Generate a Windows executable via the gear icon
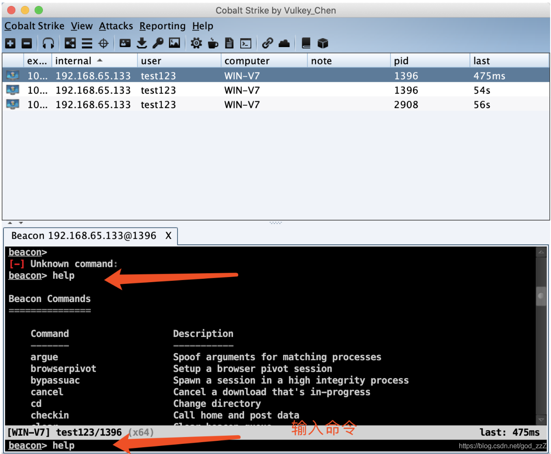Image resolution: width=551 pixels, height=454 pixels. [196, 43]
